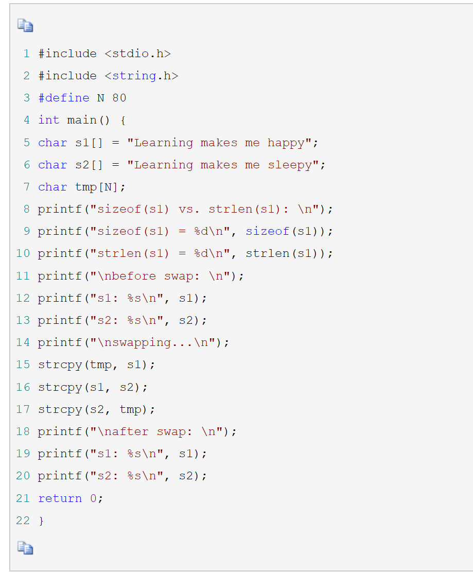
Task: Click the 'char tmp[N];' declaration line
Action: click(82, 187)
